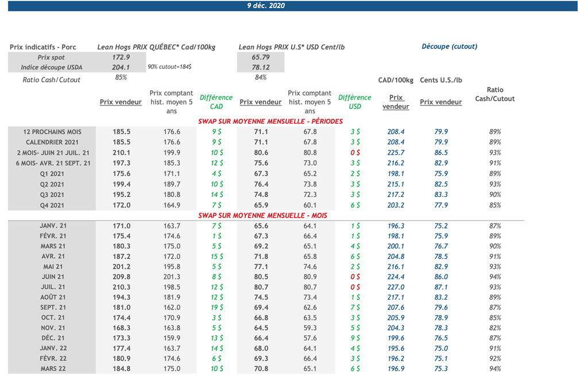Select the Prix spot label cell
Viewport: 588px width, 384px height.
pyautogui.click(x=51, y=57)
